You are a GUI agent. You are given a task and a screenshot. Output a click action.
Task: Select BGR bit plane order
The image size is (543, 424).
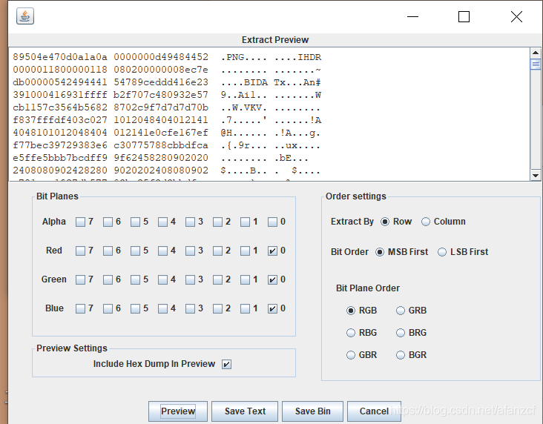[x=401, y=355]
